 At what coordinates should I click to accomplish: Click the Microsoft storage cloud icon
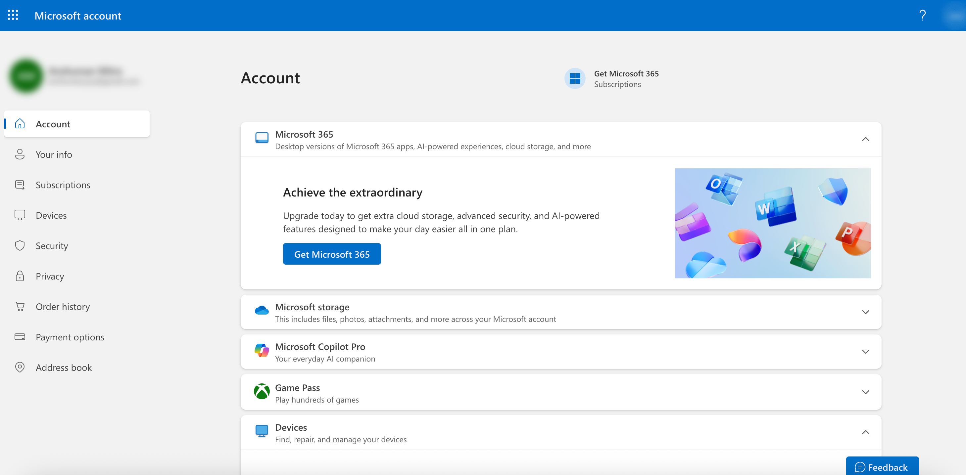[x=262, y=309]
